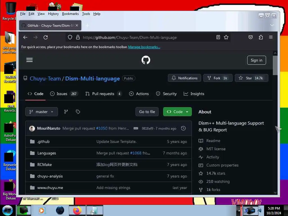288x216 pixels.
Task: Toggle reader view icon in address bar
Action: click(x=218, y=37)
